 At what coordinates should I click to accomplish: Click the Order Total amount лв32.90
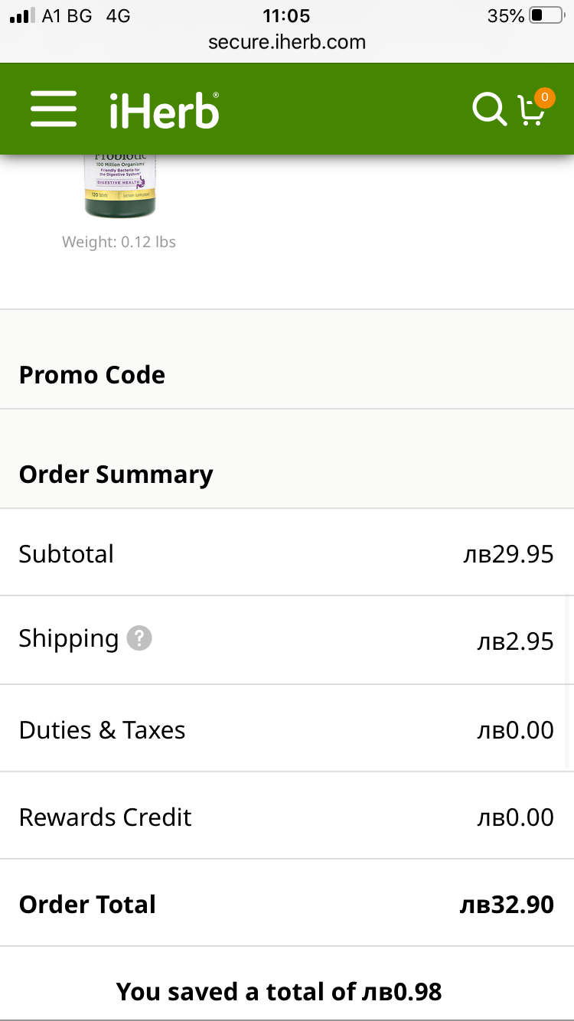(x=507, y=905)
